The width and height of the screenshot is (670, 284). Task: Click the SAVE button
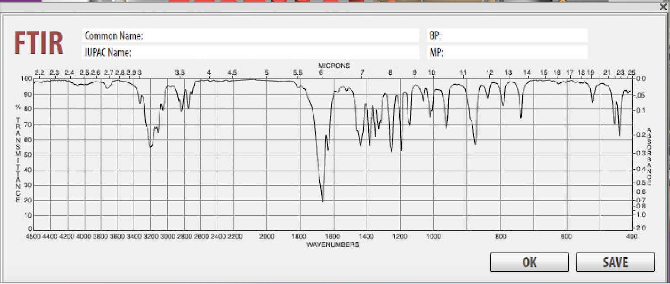(x=615, y=262)
